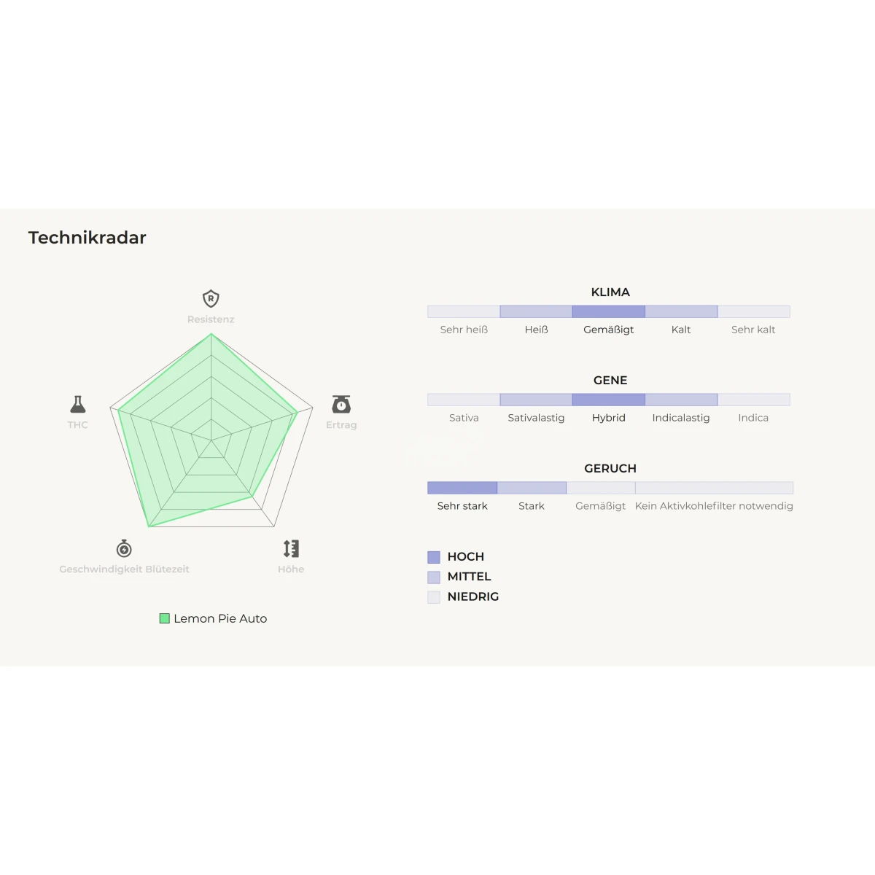This screenshot has width=875, height=875.
Task: Click the Resistenz shield icon
Action: 211,298
